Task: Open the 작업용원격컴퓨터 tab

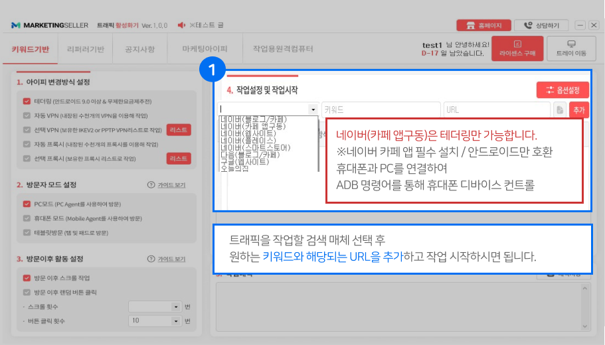Action: pyautogui.click(x=283, y=49)
